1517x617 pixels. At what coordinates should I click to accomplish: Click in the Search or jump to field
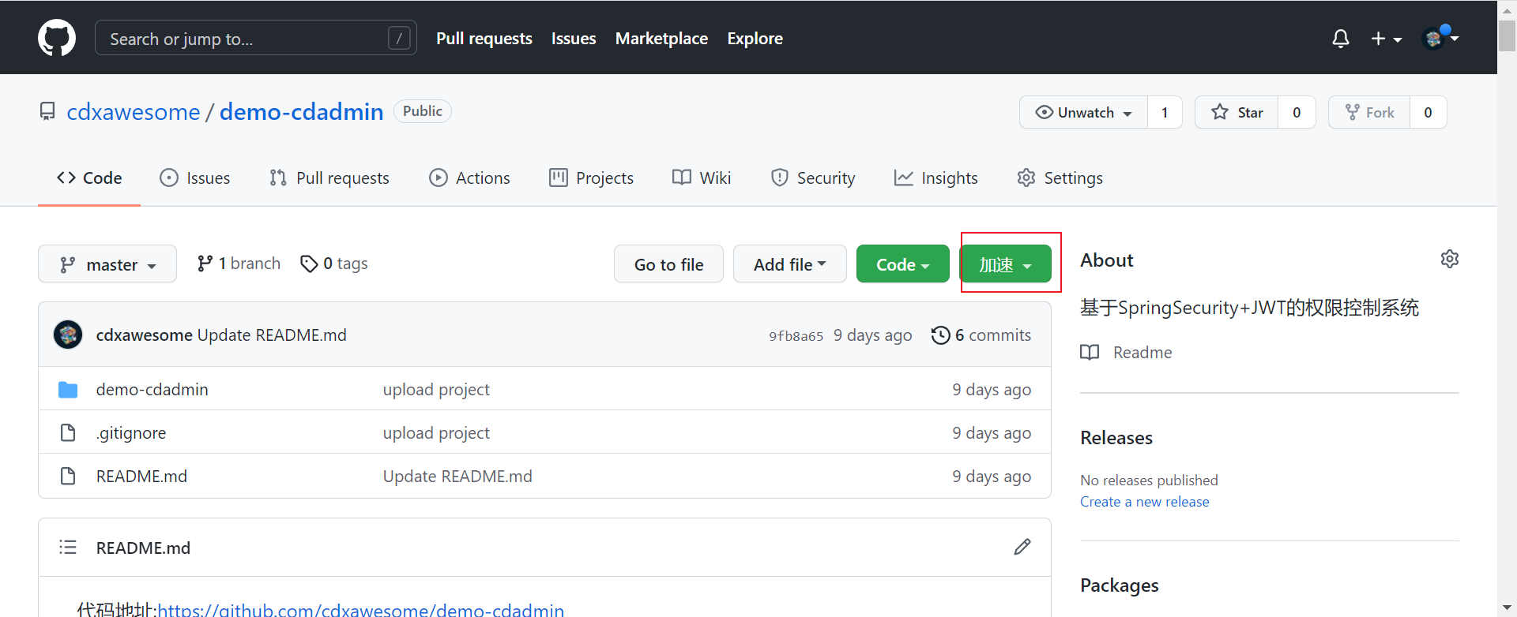click(256, 38)
